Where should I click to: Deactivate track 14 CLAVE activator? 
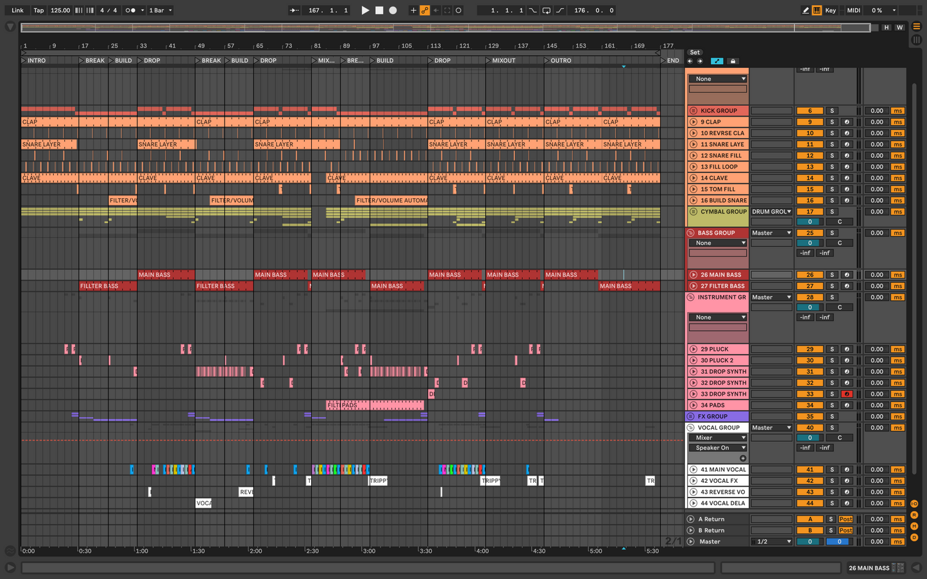tap(810, 178)
